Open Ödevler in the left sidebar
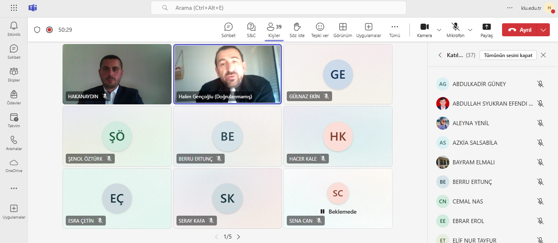This screenshot has height=243, width=558. pyautogui.click(x=14, y=97)
